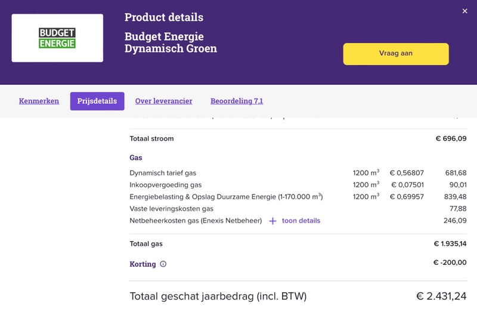Go to the Beoordeling 7,1 tab
Viewport: 477px width, 312px height.
click(237, 101)
